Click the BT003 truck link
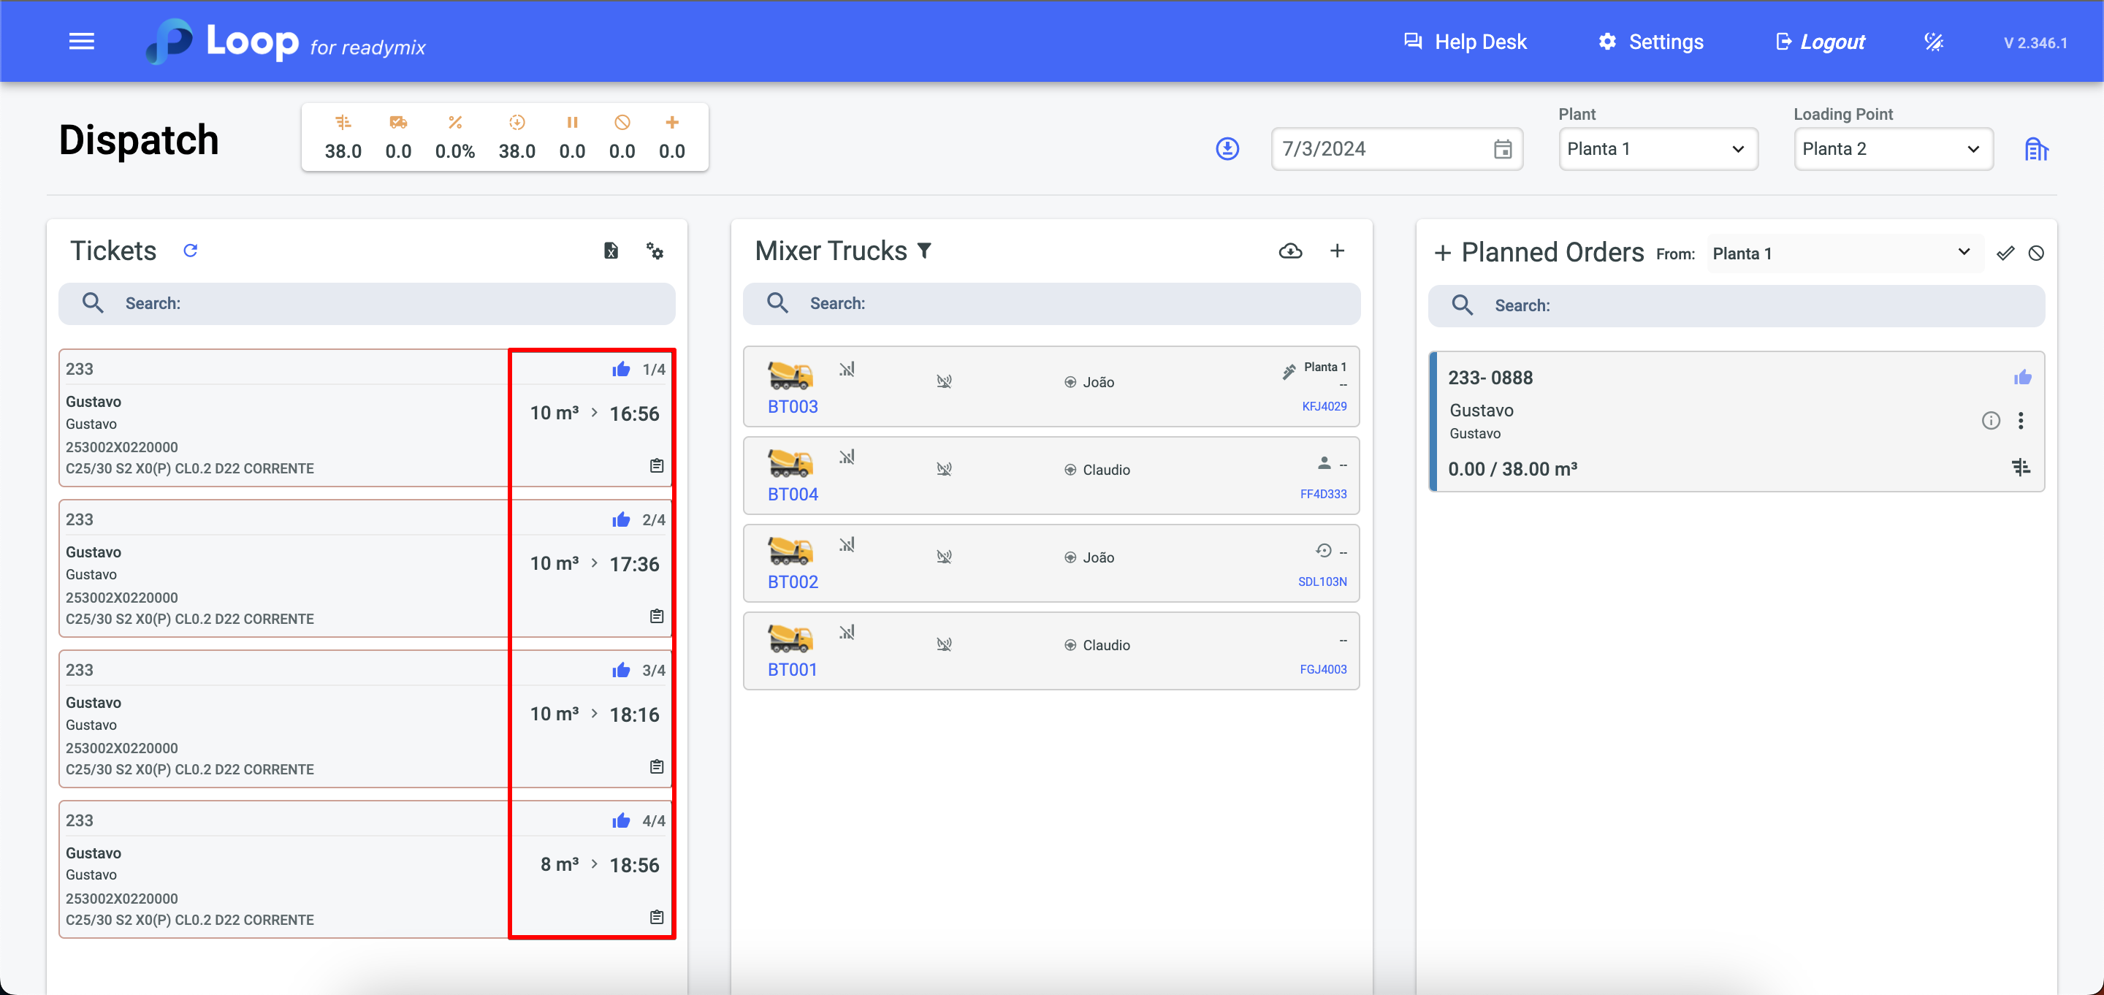 point(792,406)
